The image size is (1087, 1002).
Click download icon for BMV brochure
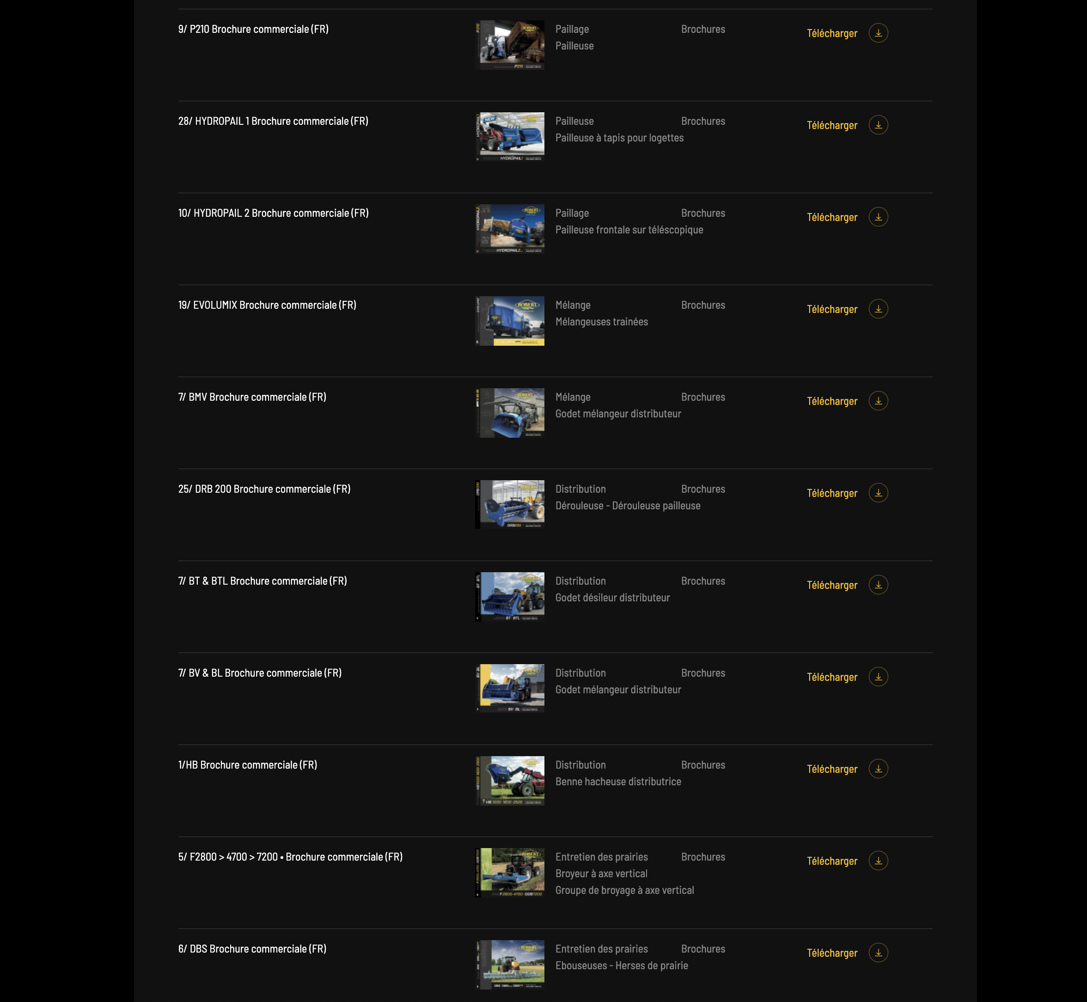[878, 401]
